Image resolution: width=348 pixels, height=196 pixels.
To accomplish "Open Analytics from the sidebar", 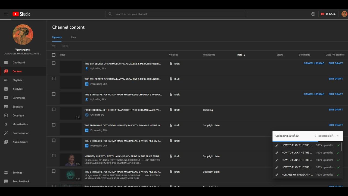I will (18, 89).
